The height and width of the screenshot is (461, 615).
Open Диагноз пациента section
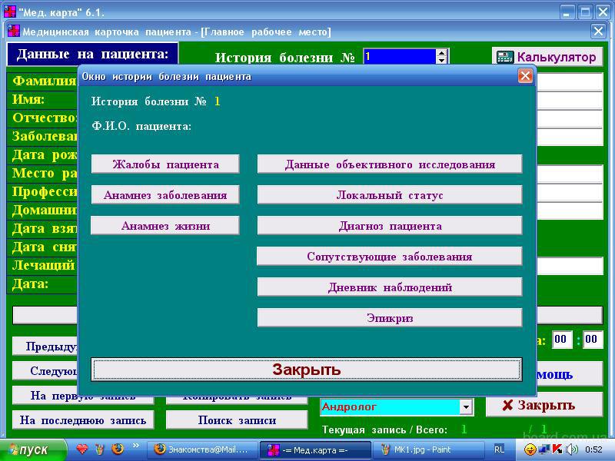point(390,226)
